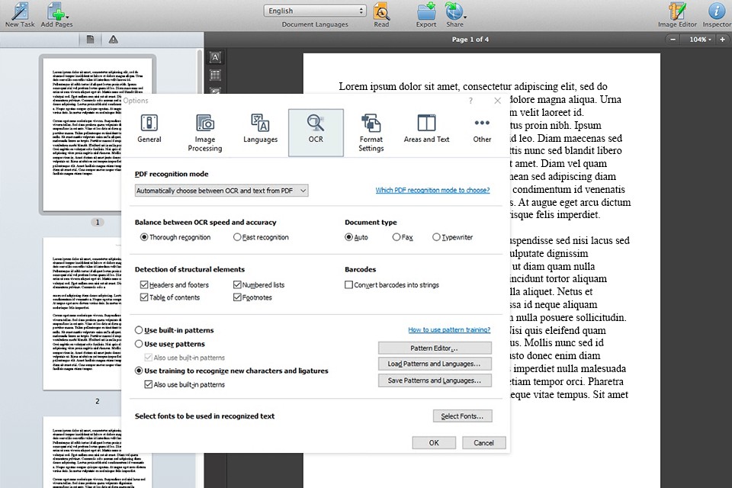Viewport: 732px width, 488px height.
Task: Click the Read toolbar icon
Action: tap(381, 11)
